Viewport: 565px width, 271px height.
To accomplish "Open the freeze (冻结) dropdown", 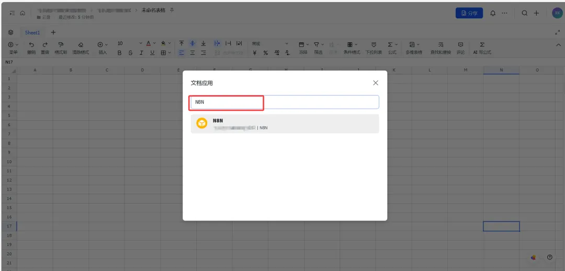I will pos(303,48).
